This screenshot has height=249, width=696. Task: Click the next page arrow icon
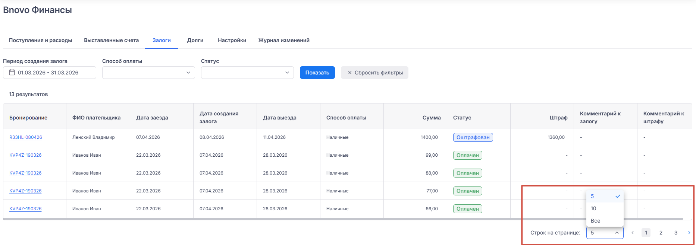(x=689, y=233)
